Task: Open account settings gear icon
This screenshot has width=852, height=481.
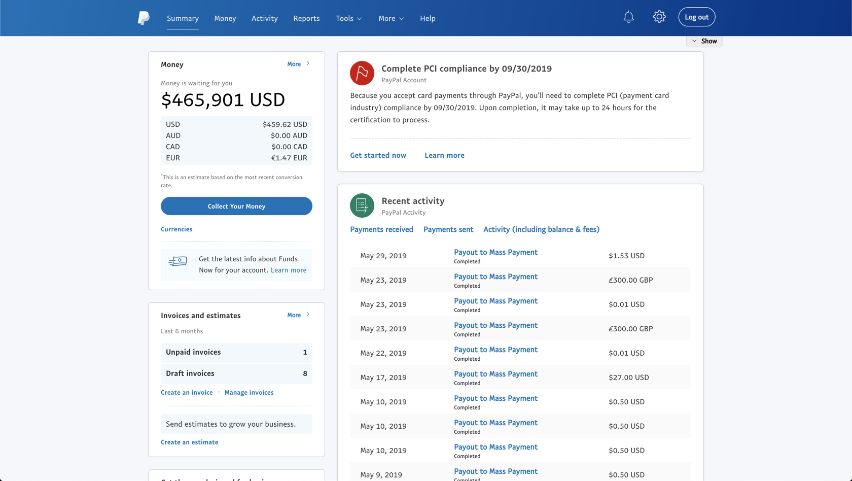Action: 659,17
